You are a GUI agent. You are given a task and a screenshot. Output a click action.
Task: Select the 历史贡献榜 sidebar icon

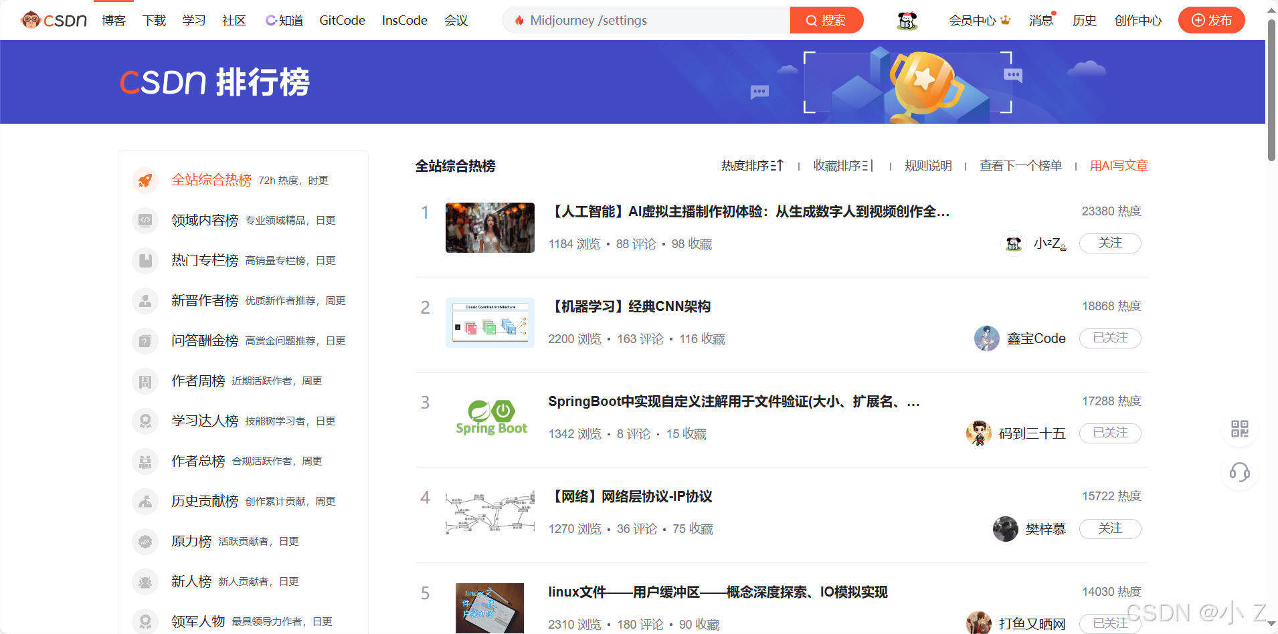pos(145,501)
